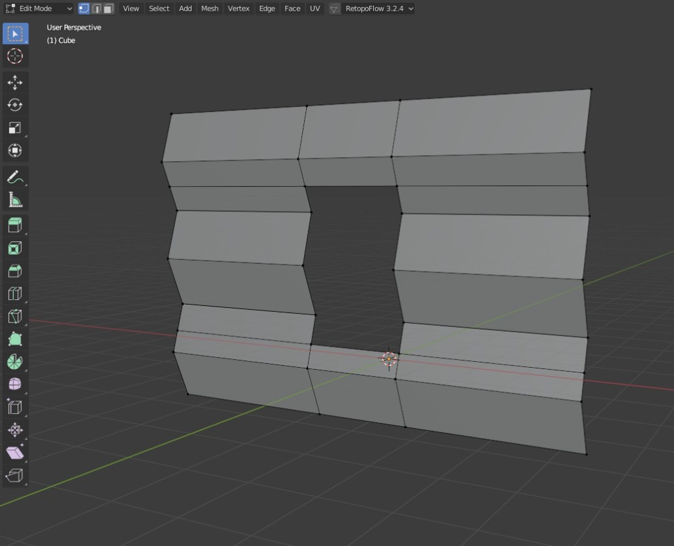Choose the Spin tool

tap(15, 362)
